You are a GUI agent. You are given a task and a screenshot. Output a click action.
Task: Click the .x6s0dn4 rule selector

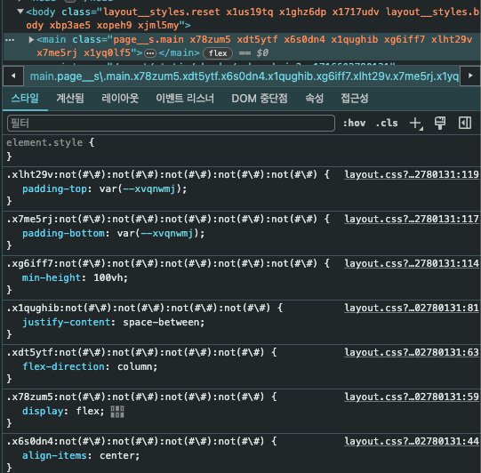point(135,442)
